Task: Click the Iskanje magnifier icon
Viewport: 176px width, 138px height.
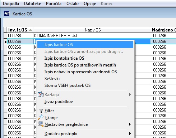Action: (41, 117)
